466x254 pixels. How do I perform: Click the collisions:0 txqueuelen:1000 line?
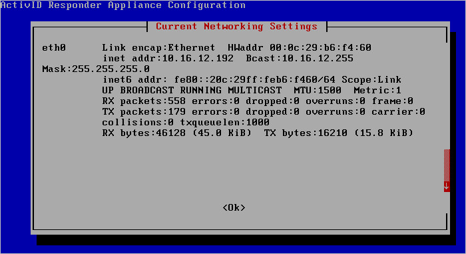186,123
